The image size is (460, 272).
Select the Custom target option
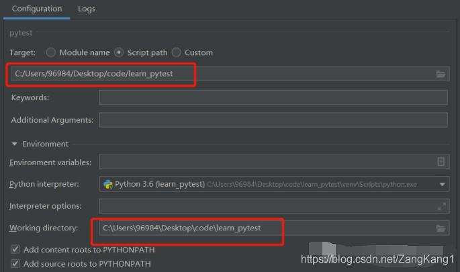(x=177, y=52)
